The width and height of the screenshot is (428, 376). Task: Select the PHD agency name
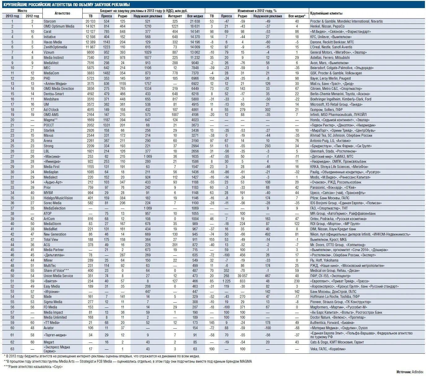point(47,78)
